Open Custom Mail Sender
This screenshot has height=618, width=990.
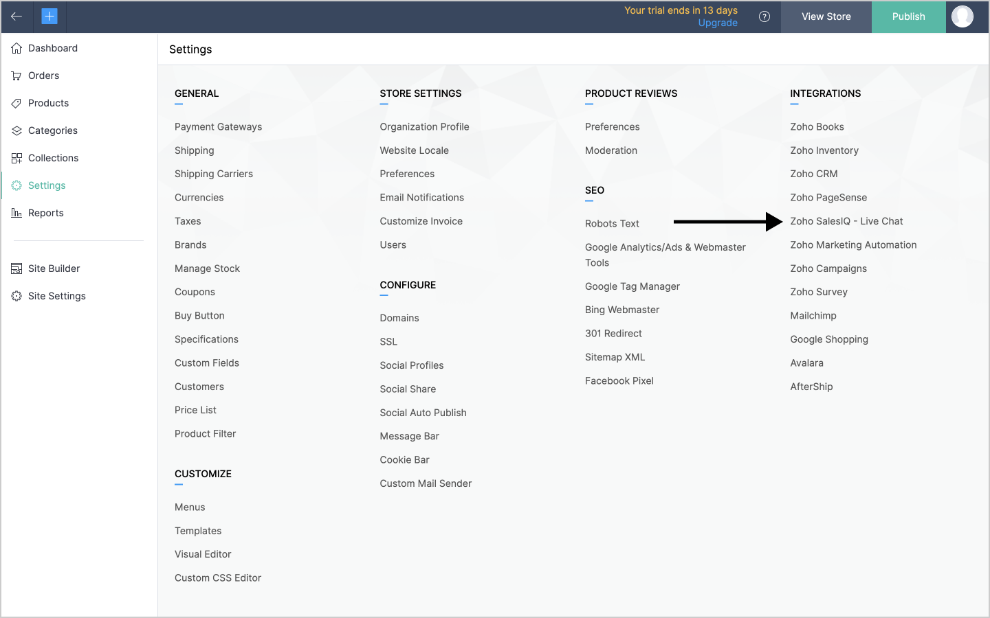click(x=426, y=483)
